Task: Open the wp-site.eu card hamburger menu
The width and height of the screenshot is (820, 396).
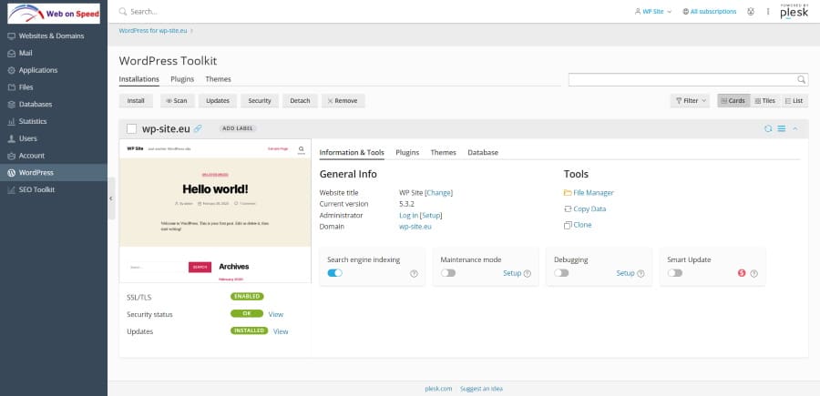Action: point(782,128)
